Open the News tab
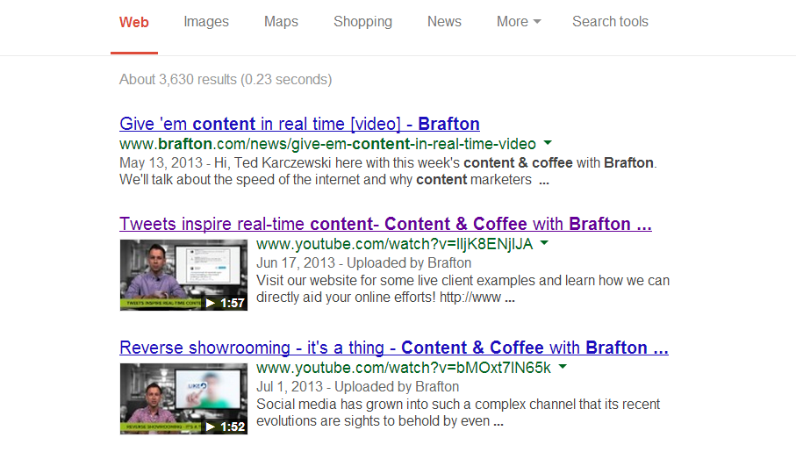796x452 pixels. [x=444, y=22]
